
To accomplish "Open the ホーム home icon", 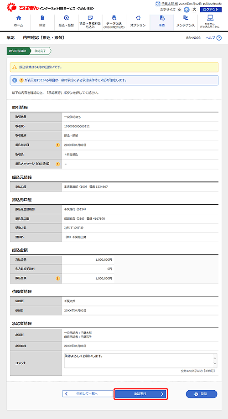I will tap(18, 18).
